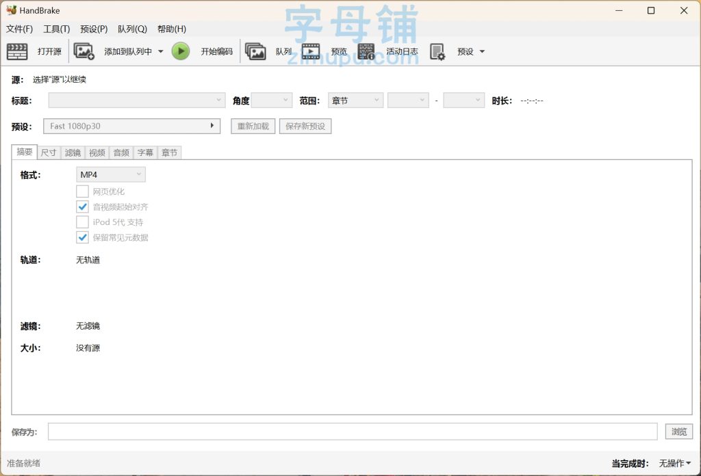Click the Add to Queue picture icon
The height and width of the screenshot is (476, 701).
click(x=84, y=51)
